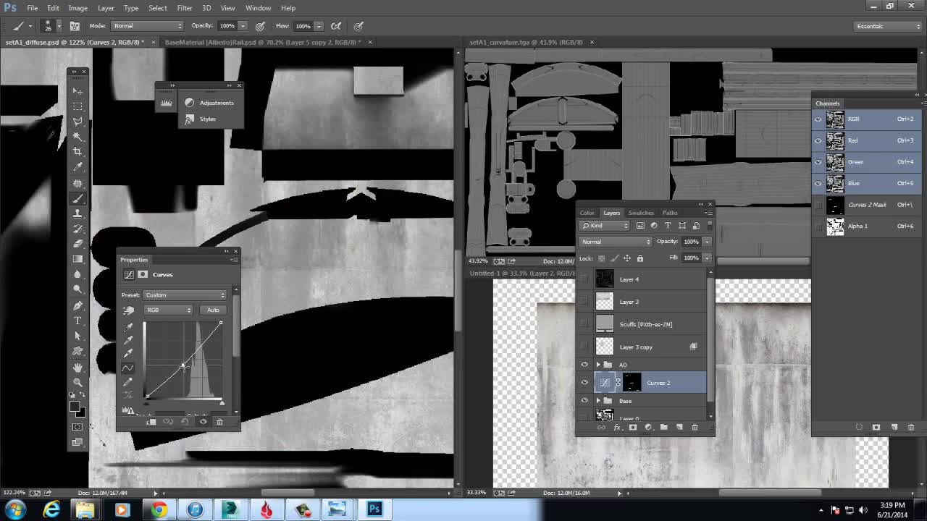Select the Gradient tool
The image size is (927, 521).
pos(77,259)
